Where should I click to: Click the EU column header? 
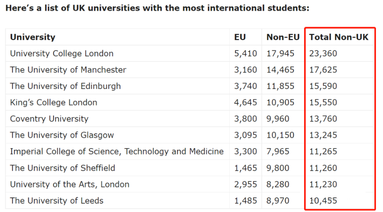pos(240,37)
